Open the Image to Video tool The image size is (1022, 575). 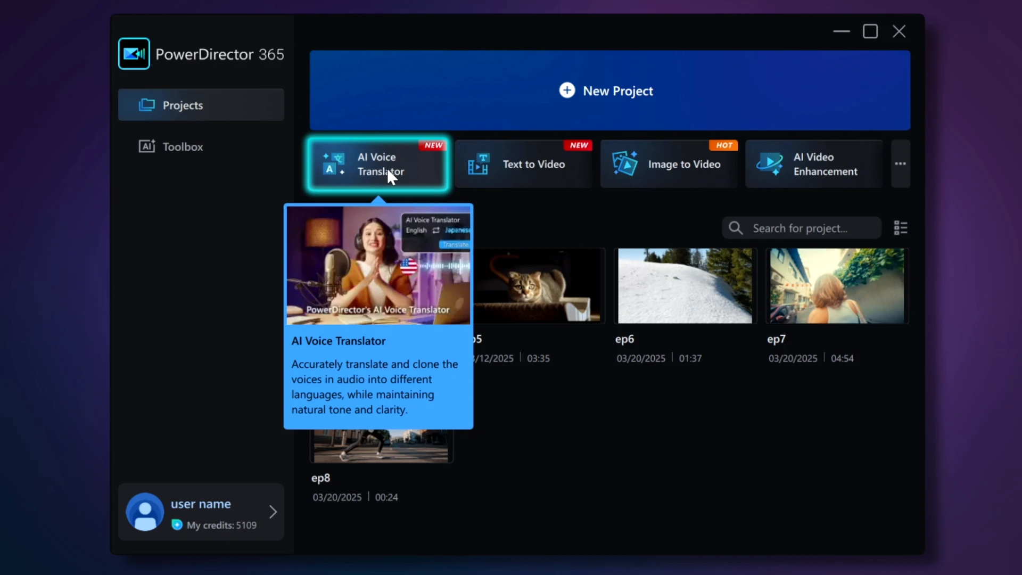point(669,164)
